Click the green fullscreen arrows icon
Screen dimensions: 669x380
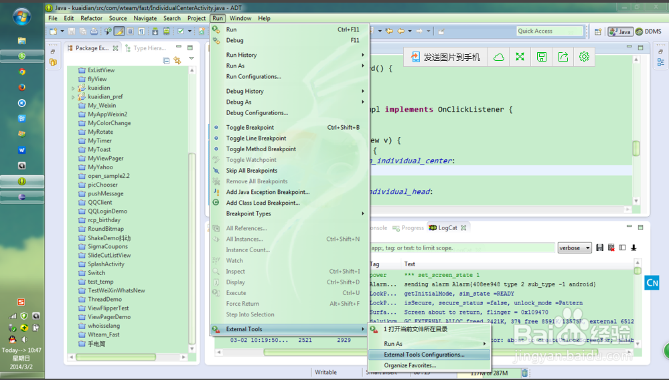pyautogui.click(x=520, y=57)
